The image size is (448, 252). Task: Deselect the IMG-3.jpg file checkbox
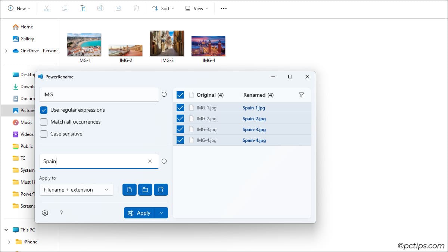coord(180,129)
